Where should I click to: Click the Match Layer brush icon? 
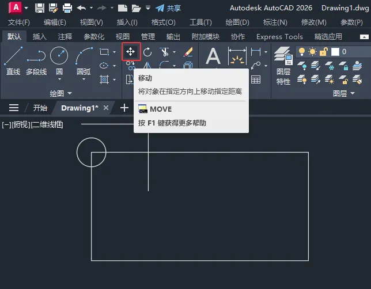coord(357,79)
